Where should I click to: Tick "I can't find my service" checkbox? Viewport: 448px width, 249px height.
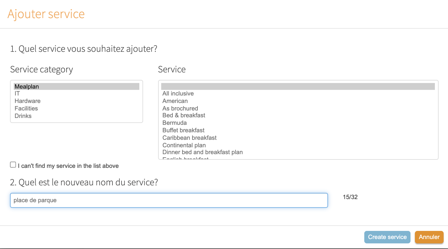pyautogui.click(x=13, y=165)
